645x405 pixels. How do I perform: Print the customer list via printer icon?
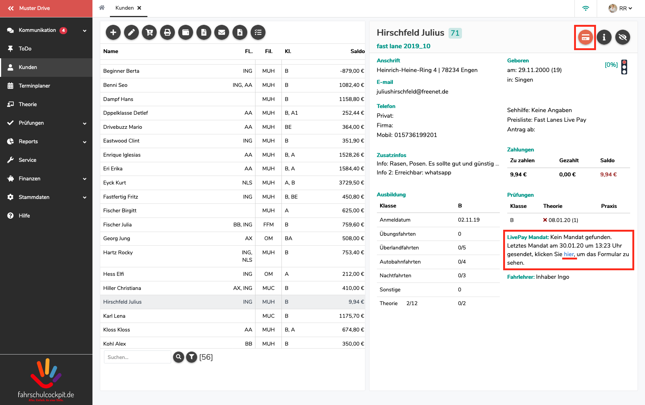pyautogui.click(x=167, y=32)
